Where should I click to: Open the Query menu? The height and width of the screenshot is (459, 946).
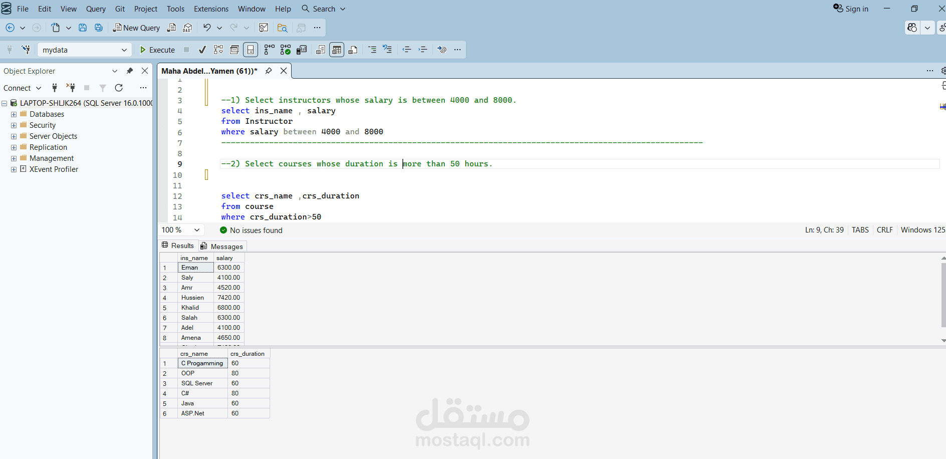[x=96, y=9]
